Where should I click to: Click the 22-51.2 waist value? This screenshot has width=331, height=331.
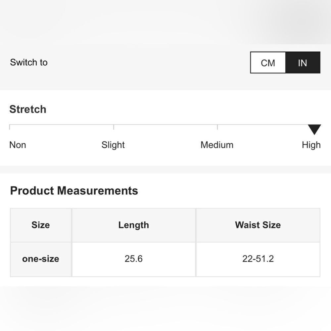(x=258, y=259)
